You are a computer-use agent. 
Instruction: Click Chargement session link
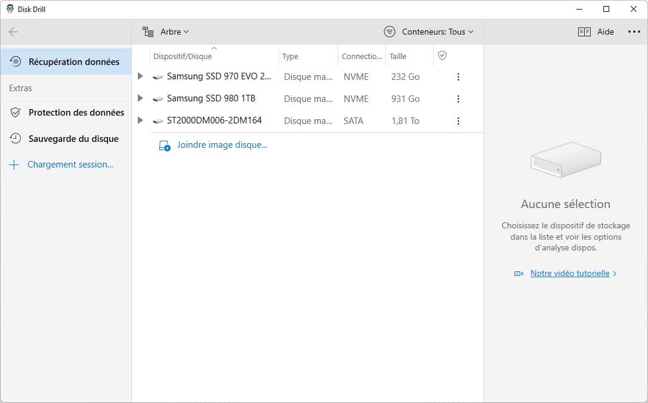tap(70, 165)
